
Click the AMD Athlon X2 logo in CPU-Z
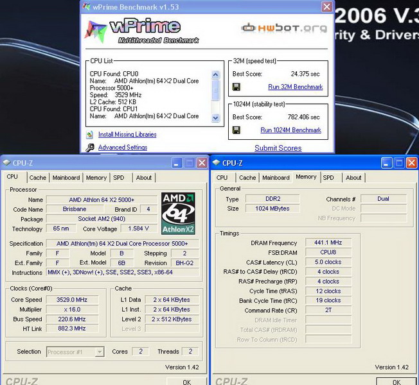(178, 214)
